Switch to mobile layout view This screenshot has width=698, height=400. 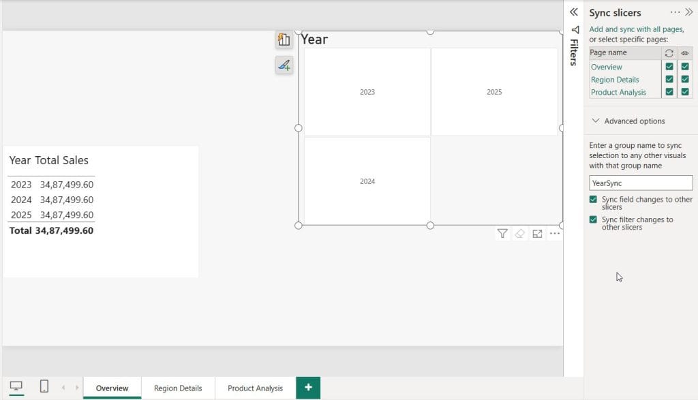pyautogui.click(x=44, y=386)
